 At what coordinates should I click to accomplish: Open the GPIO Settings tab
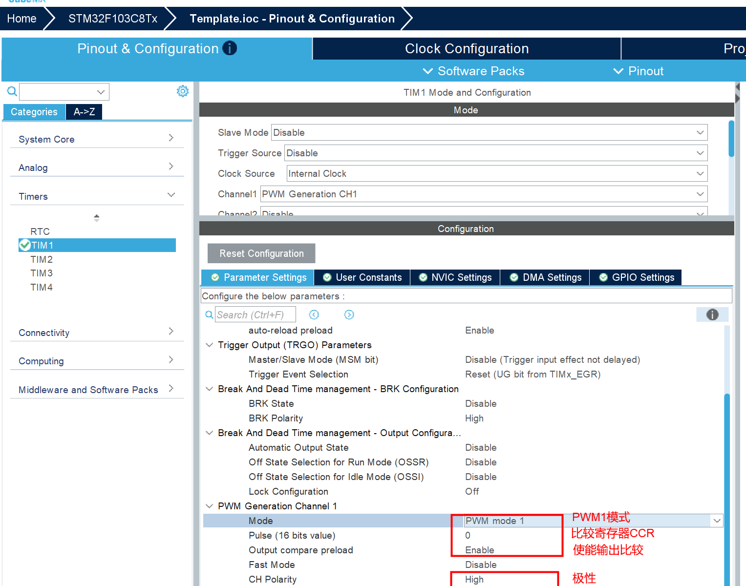coord(636,277)
